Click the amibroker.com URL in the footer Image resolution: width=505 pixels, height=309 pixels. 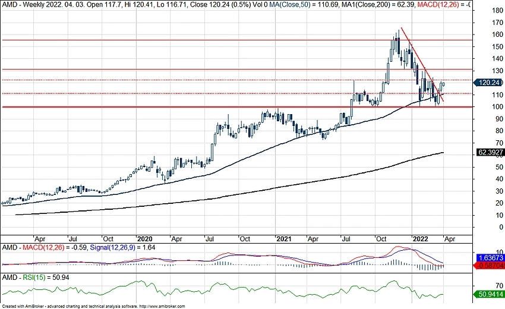pyautogui.click(x=163, y=307)
